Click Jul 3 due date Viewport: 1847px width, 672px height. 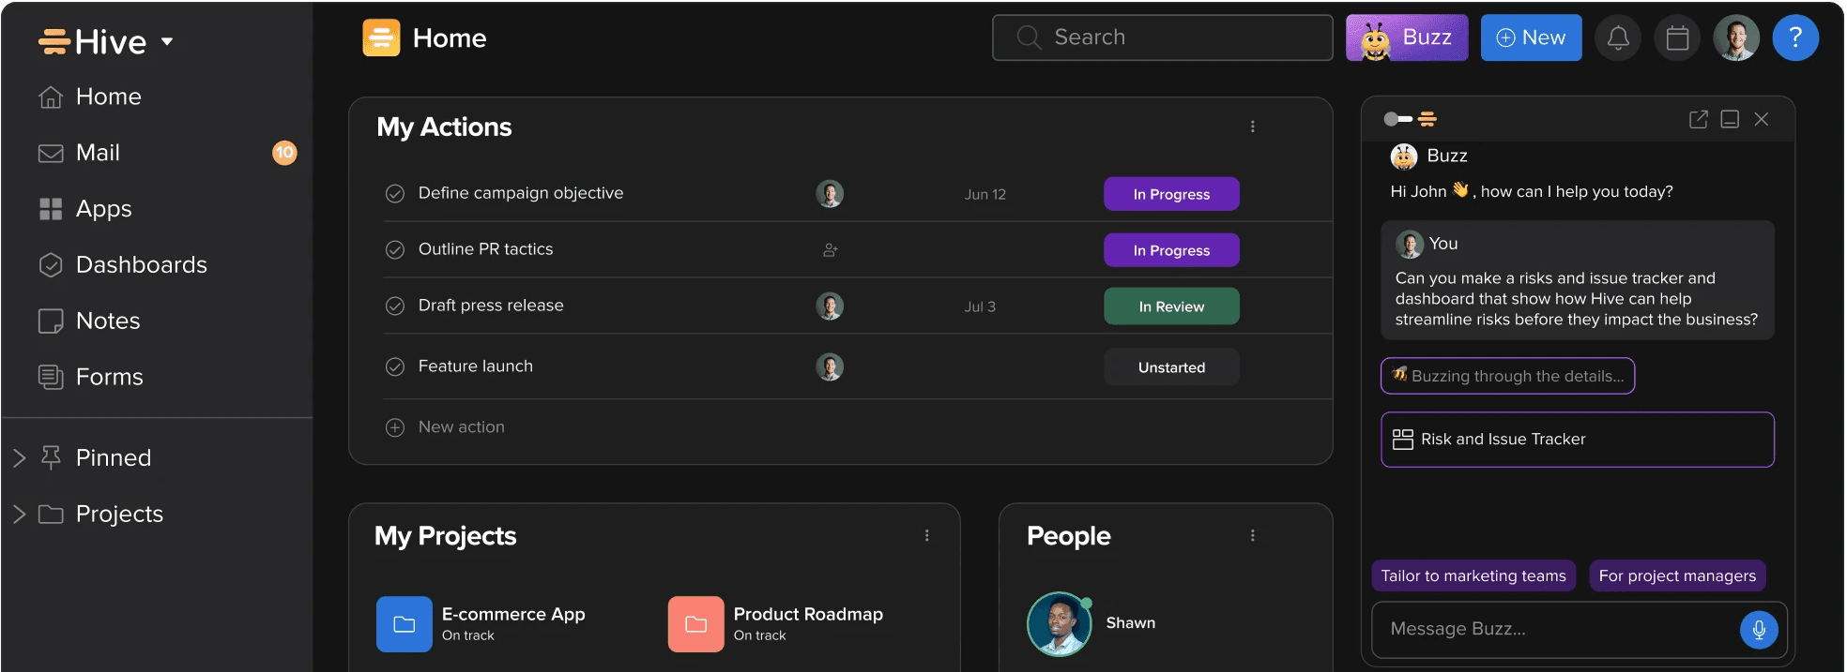coord(980,306)
